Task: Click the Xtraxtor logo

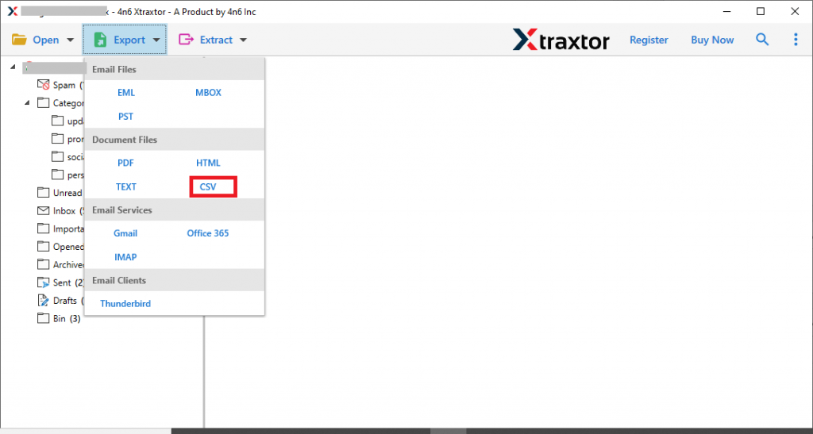Action: click(561, 40)
